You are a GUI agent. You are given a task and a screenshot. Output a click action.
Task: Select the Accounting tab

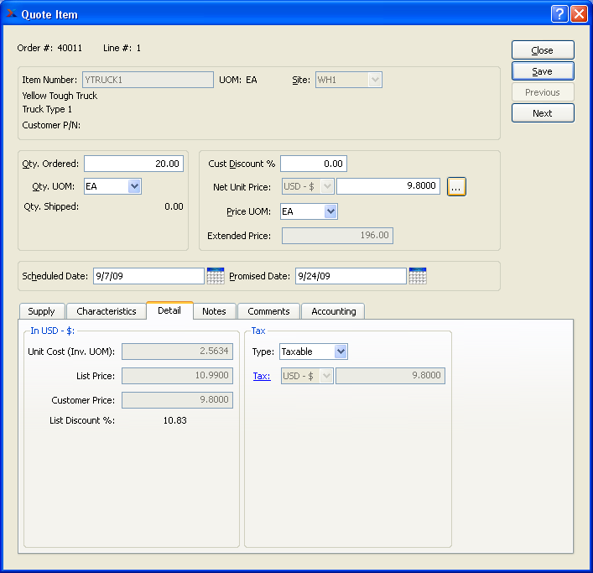333,311
